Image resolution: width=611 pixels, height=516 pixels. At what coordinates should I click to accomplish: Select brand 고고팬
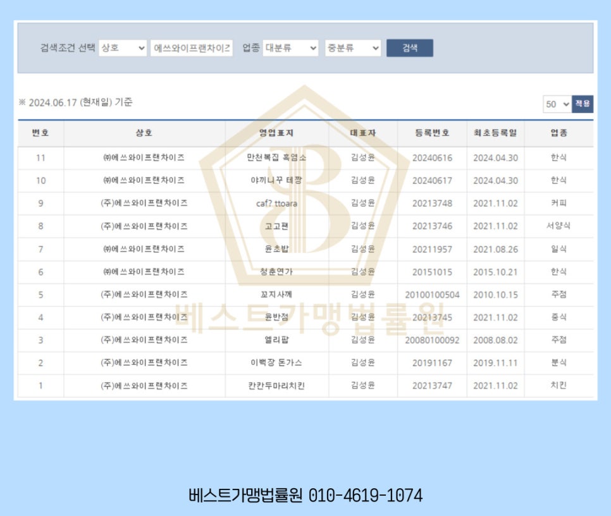276,226
